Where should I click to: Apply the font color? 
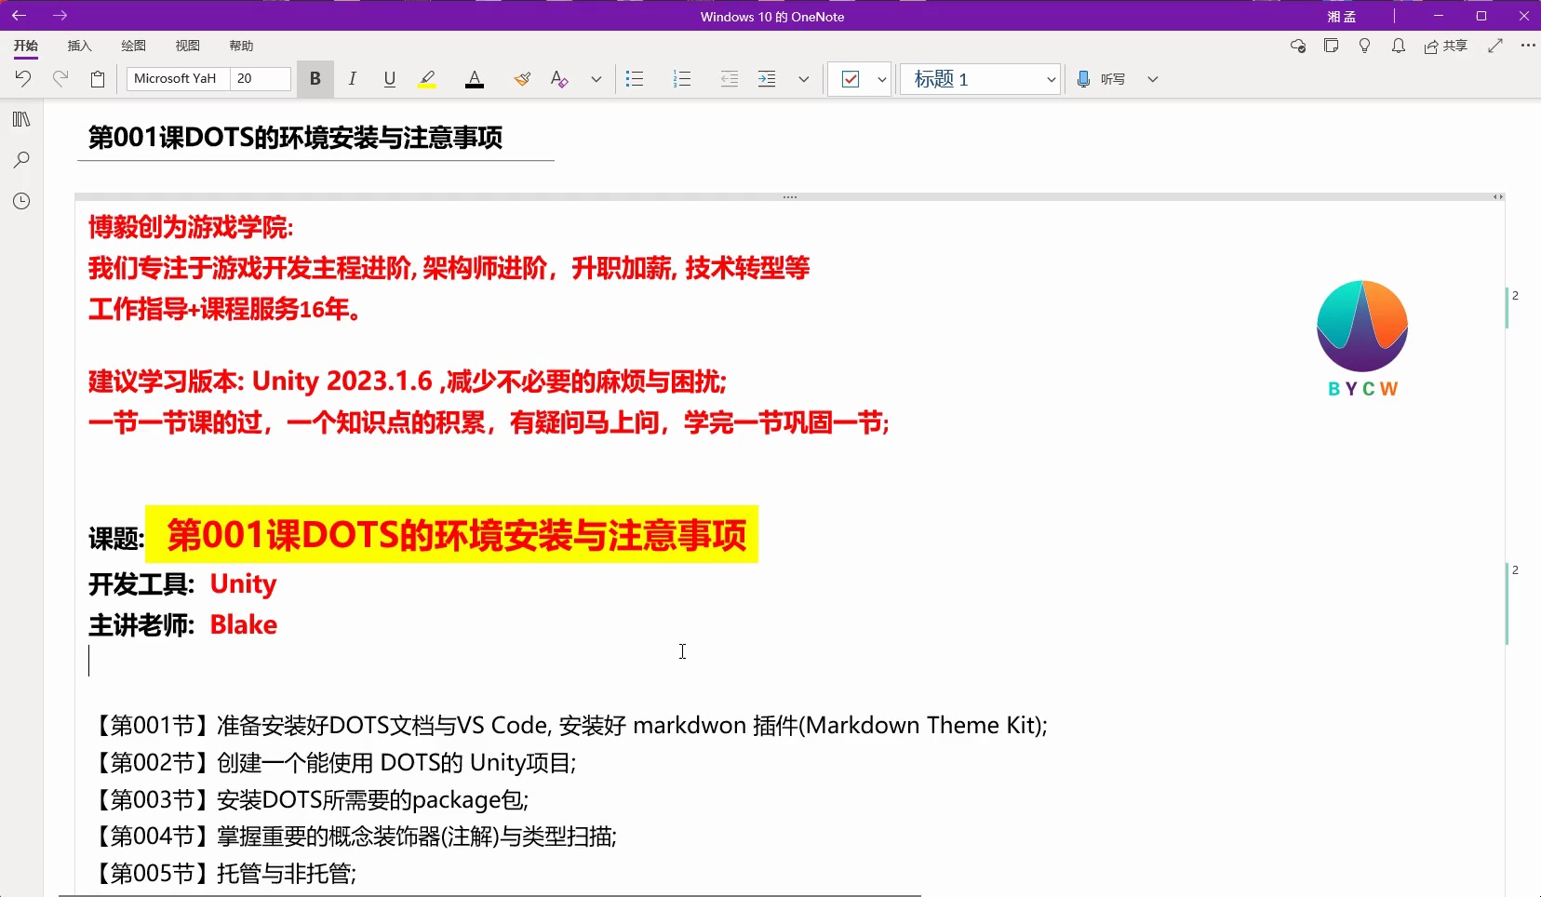click(475, 79)
